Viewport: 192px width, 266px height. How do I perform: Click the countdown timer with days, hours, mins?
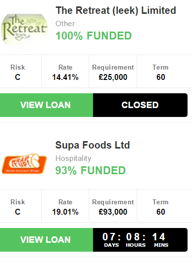(140, 240)
